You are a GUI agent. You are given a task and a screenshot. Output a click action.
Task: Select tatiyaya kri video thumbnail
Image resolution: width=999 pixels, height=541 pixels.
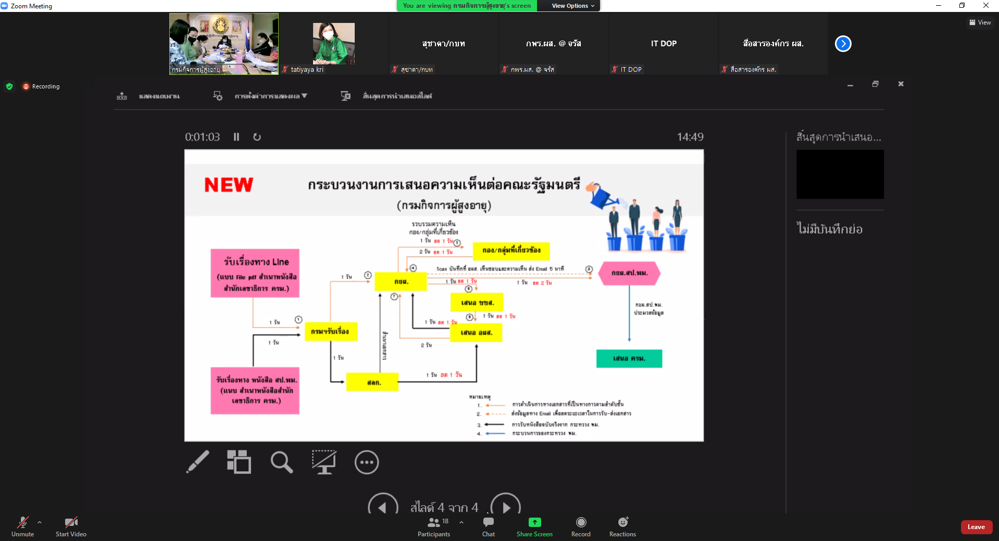point(334,44)
